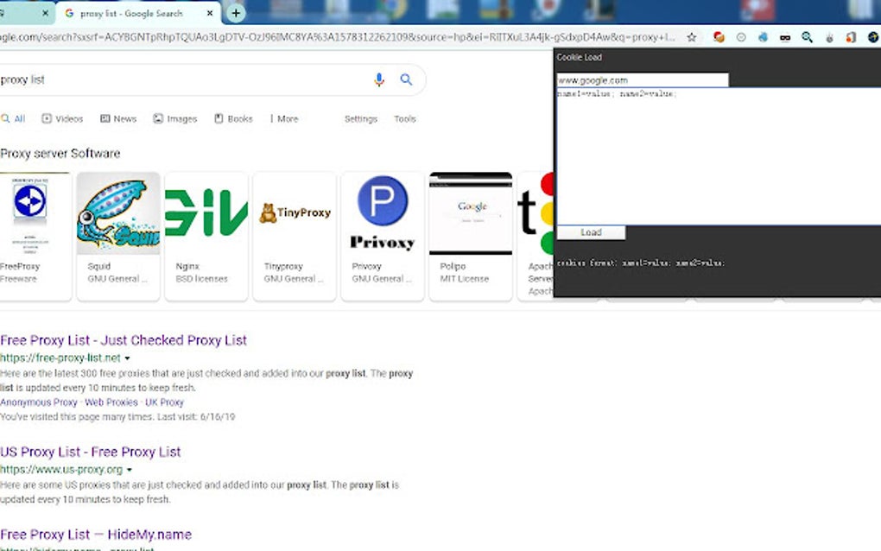
Task: Click the browser address bar URL
Action: [x=337, y=38]
